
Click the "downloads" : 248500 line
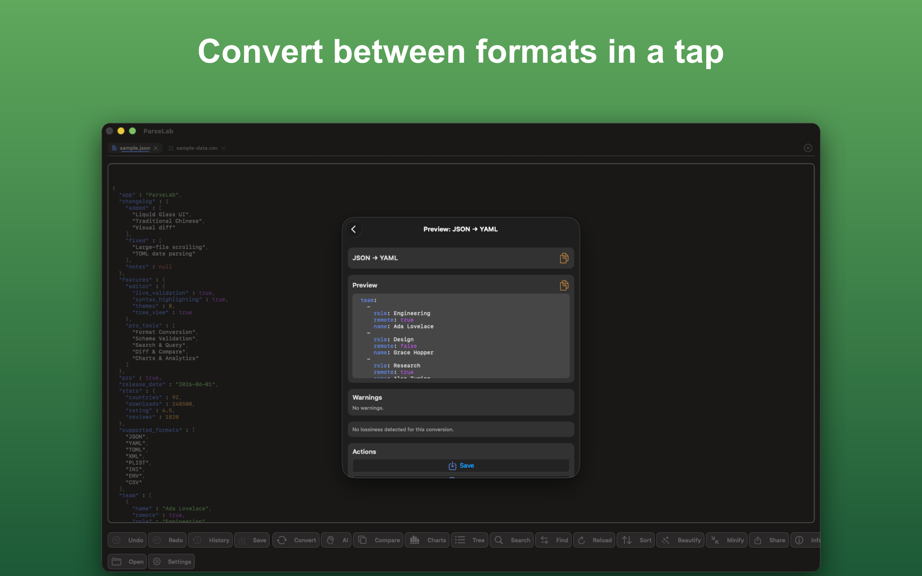[160, 404]
